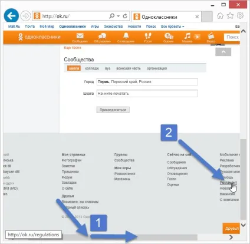Open a new blank browser tab
This screenshot has height=244, width=250.
207,17
